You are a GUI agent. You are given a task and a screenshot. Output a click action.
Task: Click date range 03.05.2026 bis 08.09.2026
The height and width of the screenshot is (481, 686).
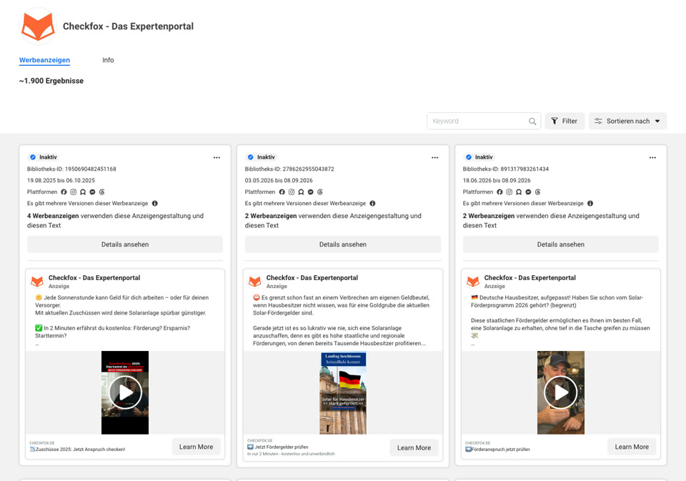click(x=279, y=180)
